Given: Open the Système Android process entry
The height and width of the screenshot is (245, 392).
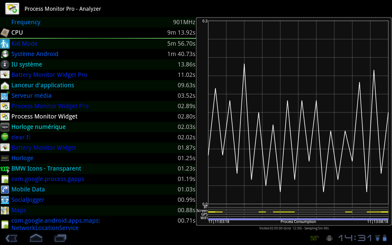Looking at the screenshot, I should [98, 54].
